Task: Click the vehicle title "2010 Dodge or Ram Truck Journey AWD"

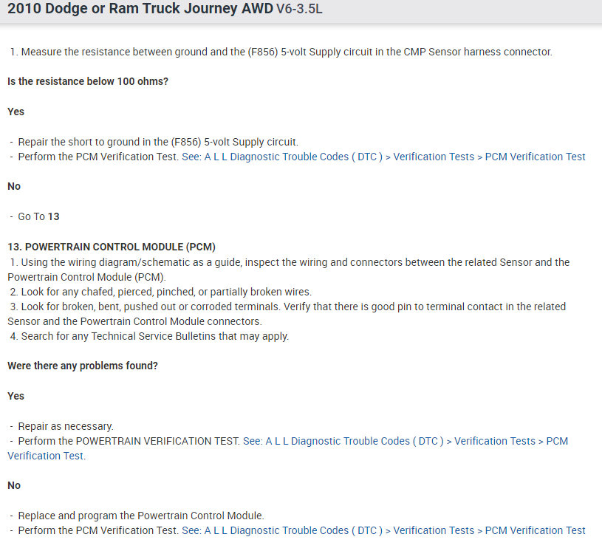Action: point(140,10)
